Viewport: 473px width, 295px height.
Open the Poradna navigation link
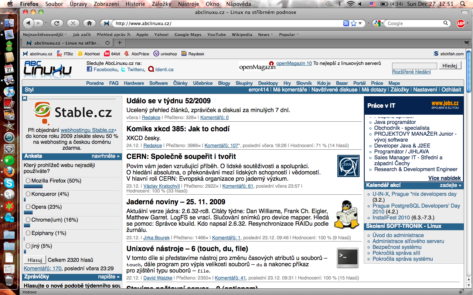point(95,83)
